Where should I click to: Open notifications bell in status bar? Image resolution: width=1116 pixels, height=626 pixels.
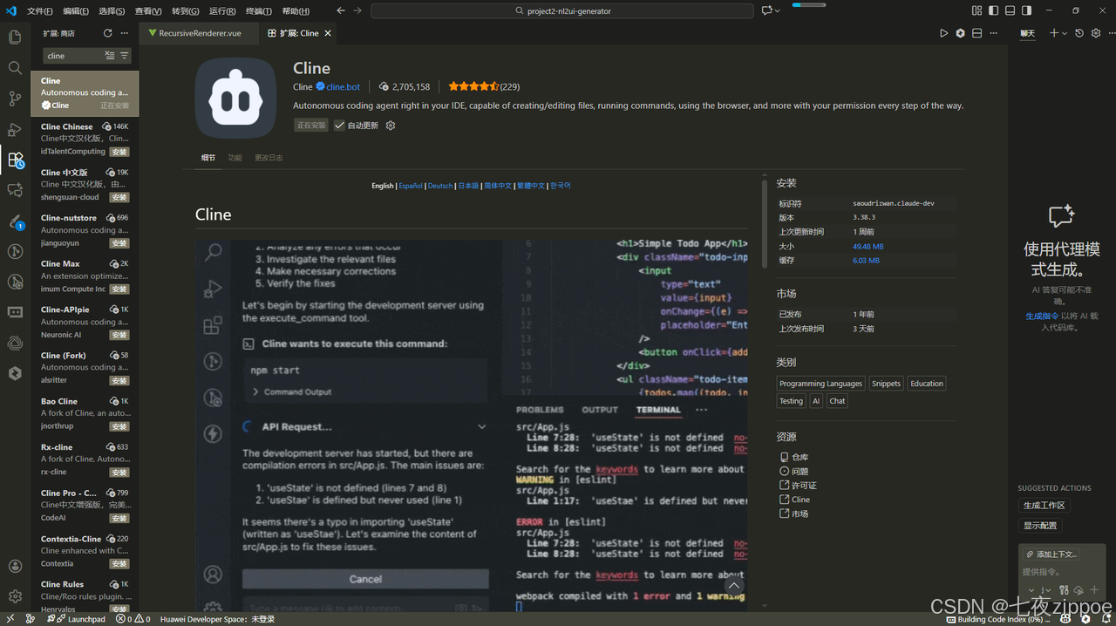click(1106, 619)
